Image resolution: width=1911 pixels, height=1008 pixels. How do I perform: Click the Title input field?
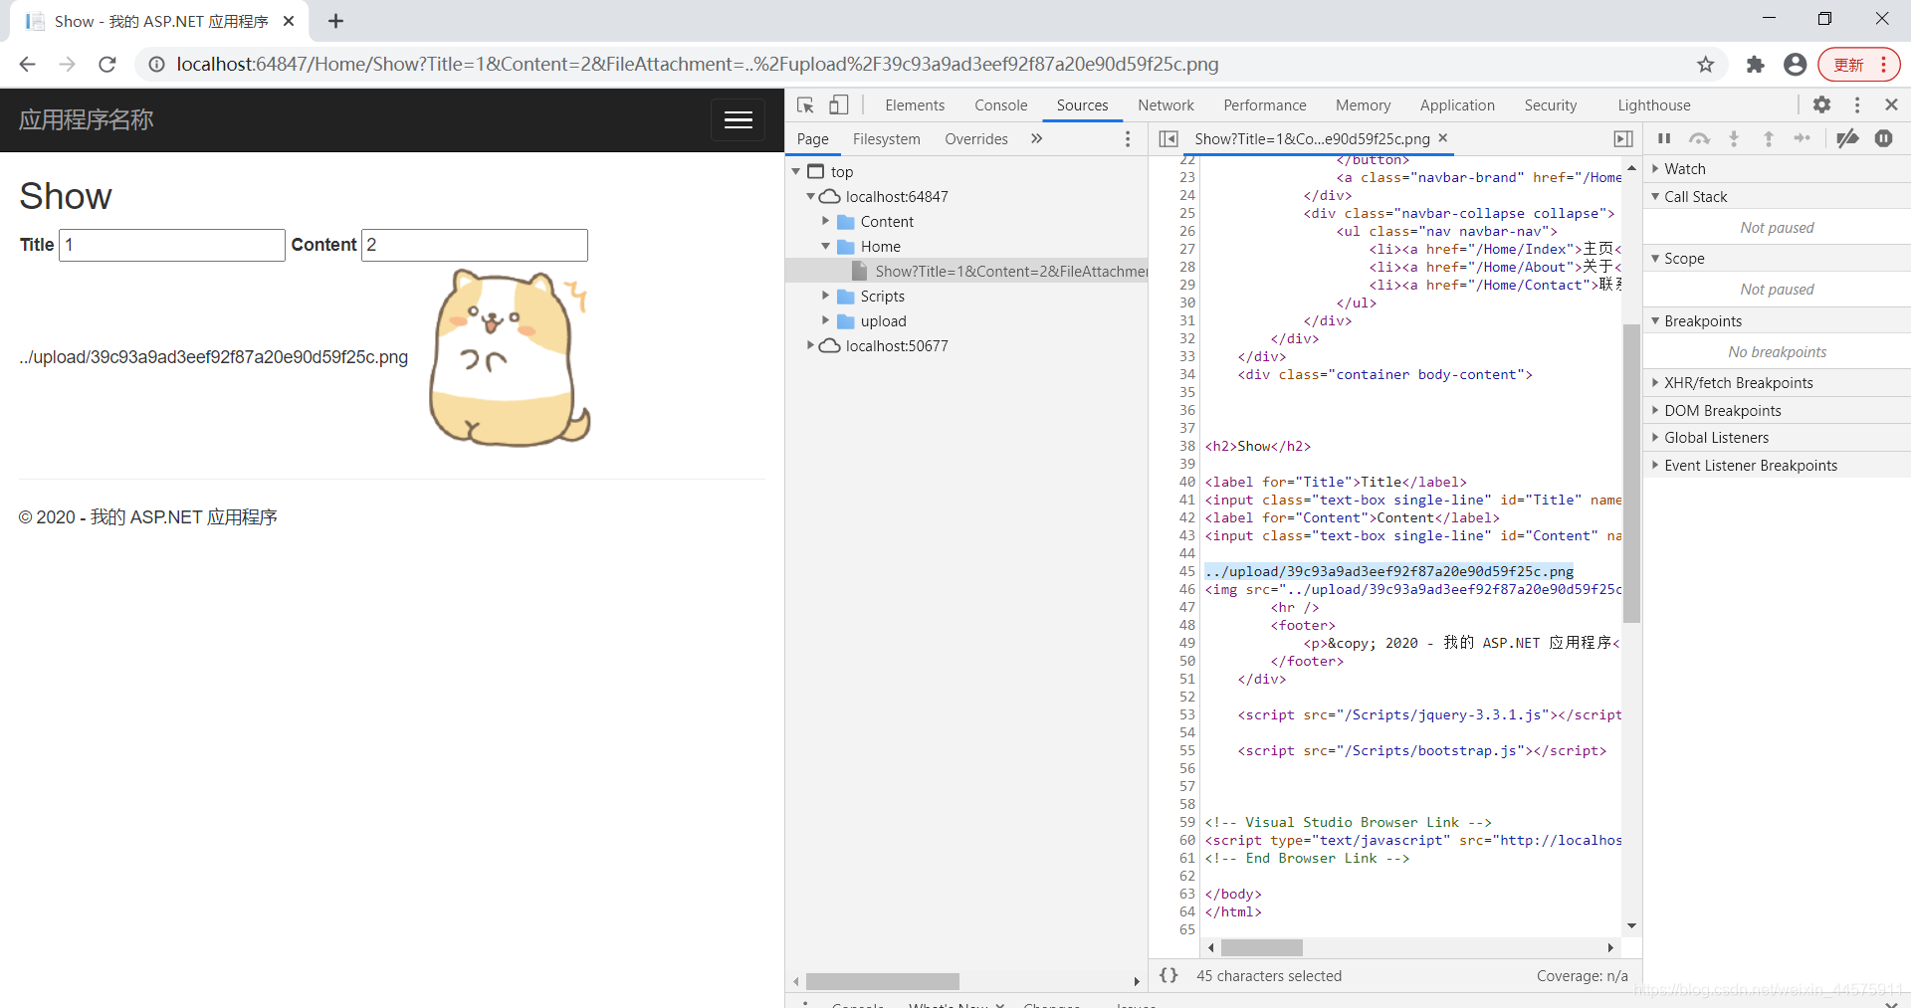[172, 245]
